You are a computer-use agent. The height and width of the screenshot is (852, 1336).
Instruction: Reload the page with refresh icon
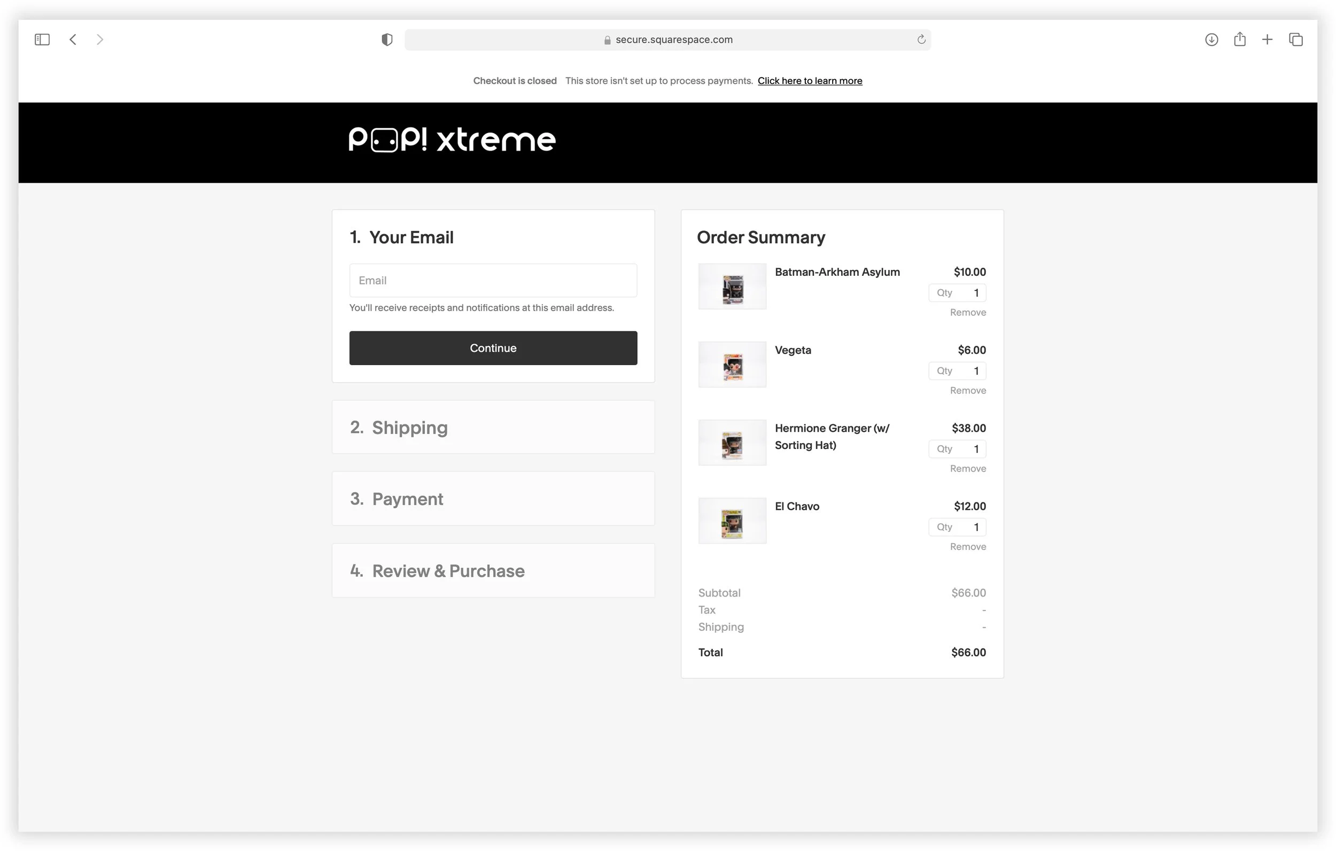(x=921, y=40)
